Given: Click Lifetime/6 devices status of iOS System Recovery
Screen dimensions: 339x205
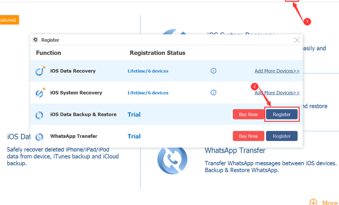Looking at the screenshot, I should (148, 93).
